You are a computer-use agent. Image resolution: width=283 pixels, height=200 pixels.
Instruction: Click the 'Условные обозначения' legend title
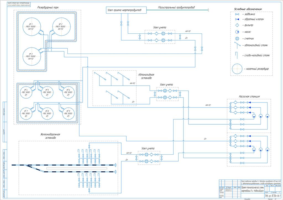pos(248,9)
